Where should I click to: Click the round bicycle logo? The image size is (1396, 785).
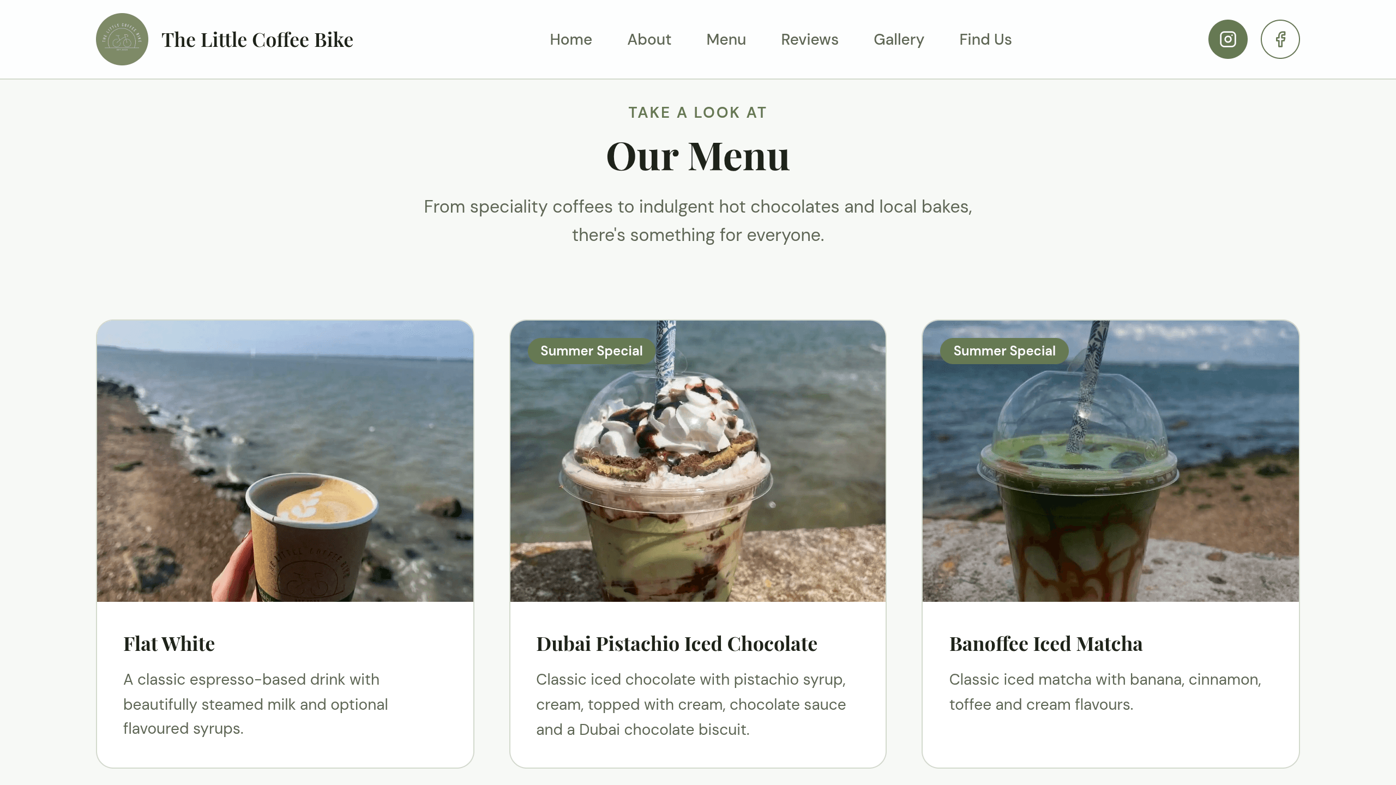coord(122,39)
